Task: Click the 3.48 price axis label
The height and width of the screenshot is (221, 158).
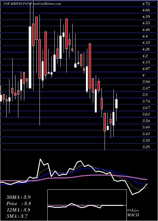Action: (146, 128)
